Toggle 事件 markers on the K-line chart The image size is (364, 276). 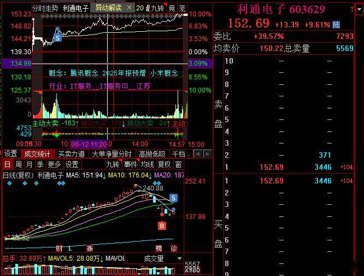pyautogui.click(x=131, y=164)
